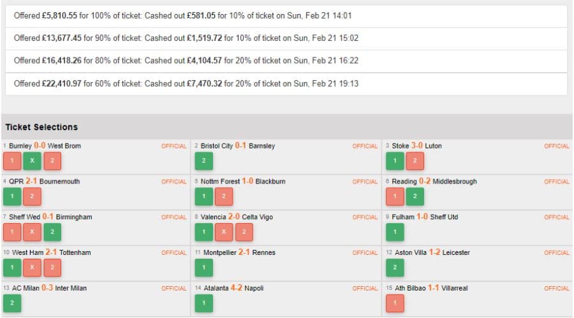
Task: Click the green X pick for Burnley v West Brom
Action: click(x=32, y=161)
